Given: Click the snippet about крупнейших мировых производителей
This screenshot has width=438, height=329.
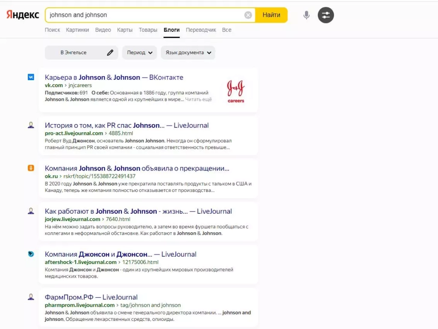Looking at the screenshot, I should [139, 273].
